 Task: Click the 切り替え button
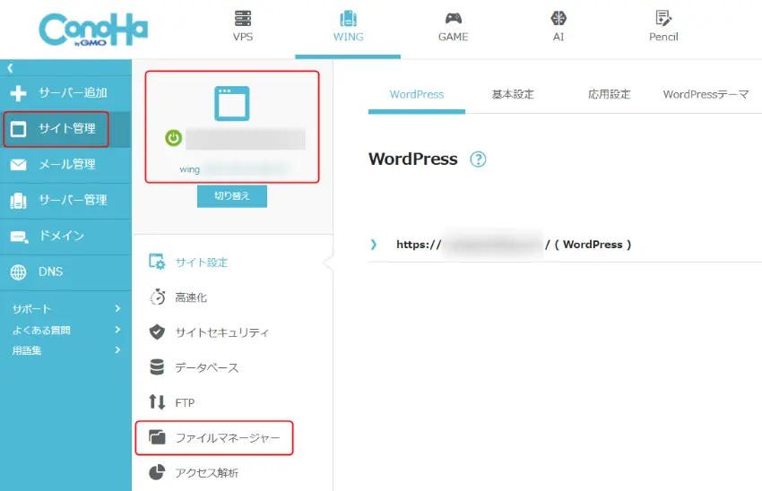coord(232,196)
